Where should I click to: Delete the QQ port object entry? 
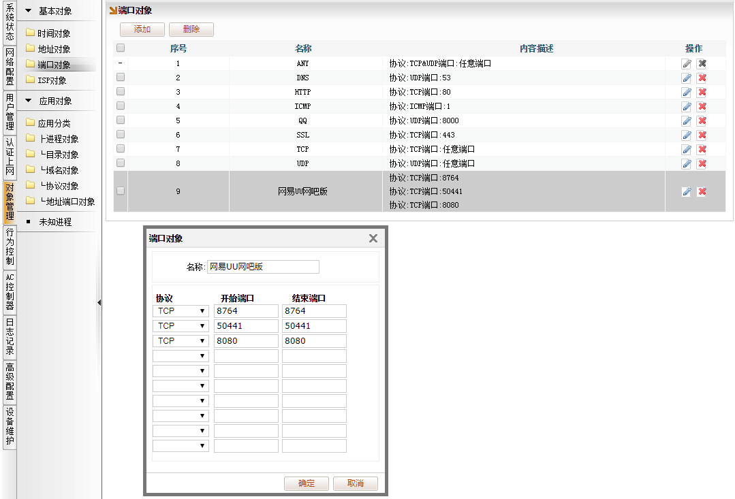tap(702, 120)
